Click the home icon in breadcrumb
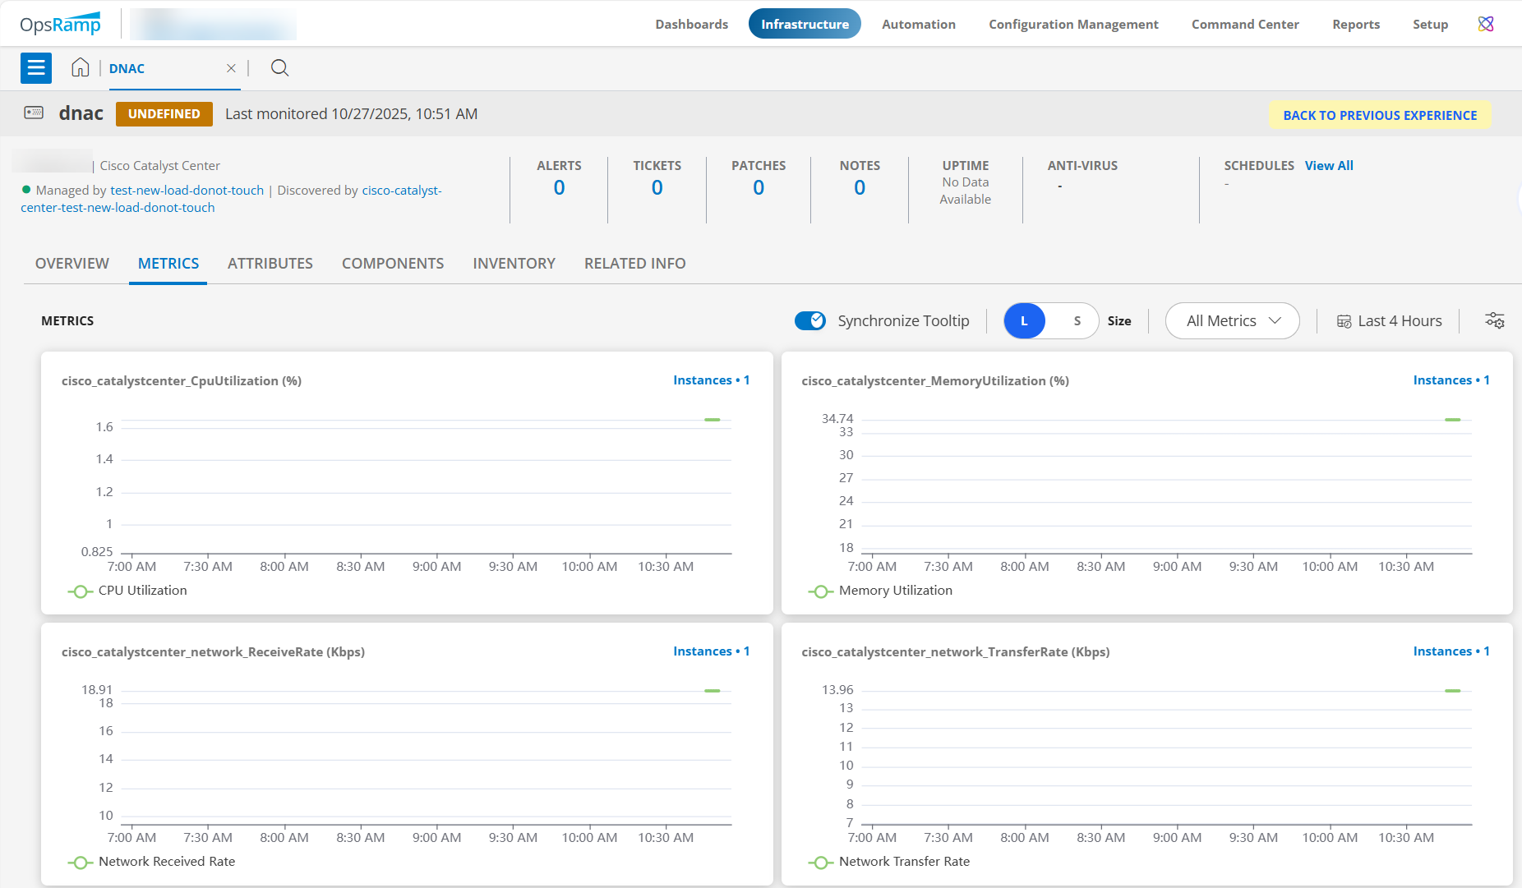This screenshot has height=888, width=1522. pos(80,68)
